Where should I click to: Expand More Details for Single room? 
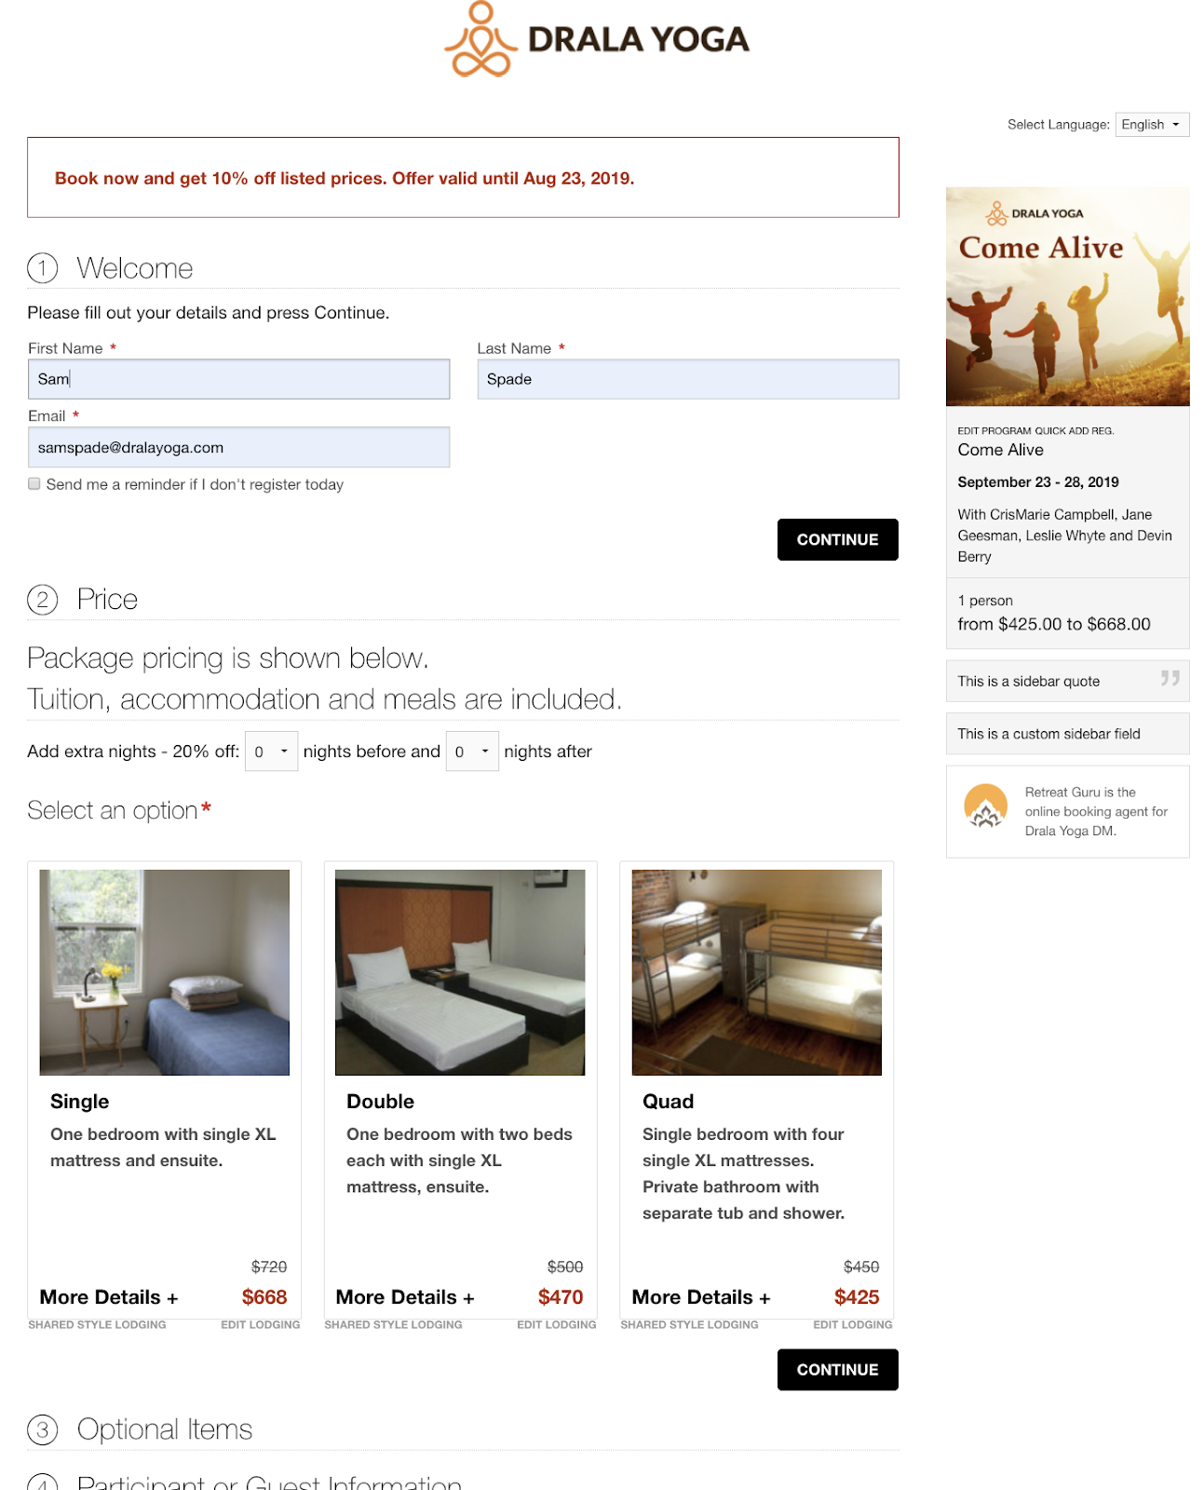pos(109,1297)
